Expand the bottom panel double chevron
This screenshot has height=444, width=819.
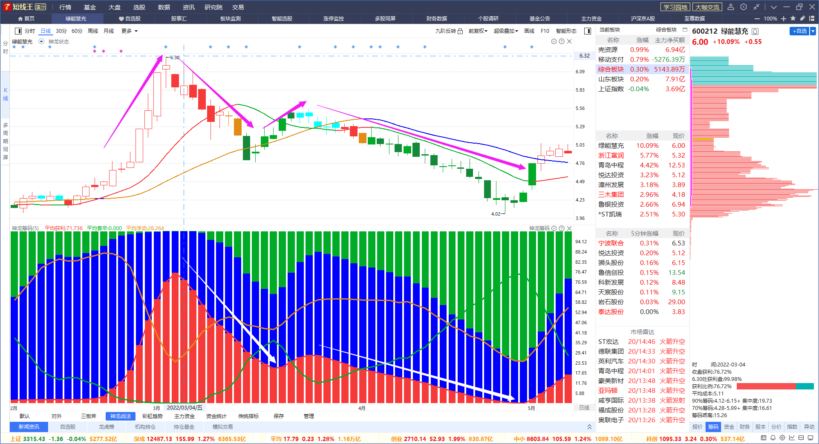589,427
